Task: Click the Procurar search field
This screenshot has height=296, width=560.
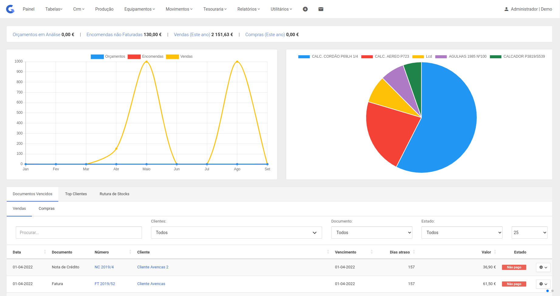Action: 79,233
